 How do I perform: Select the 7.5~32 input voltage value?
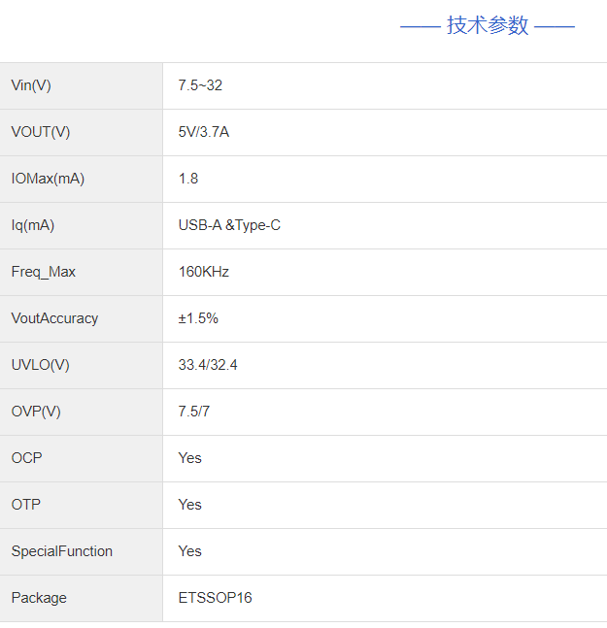200,85
